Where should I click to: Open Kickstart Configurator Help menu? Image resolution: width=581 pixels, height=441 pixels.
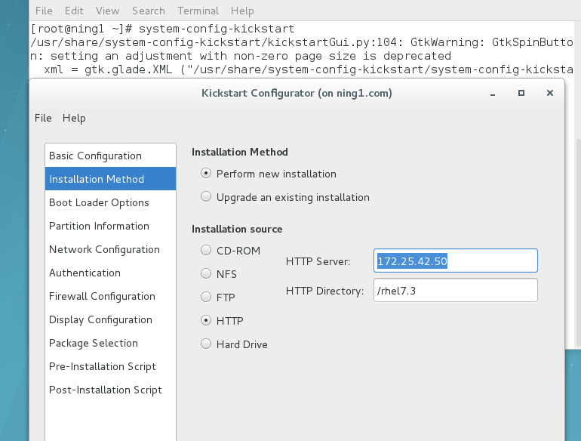74,118
